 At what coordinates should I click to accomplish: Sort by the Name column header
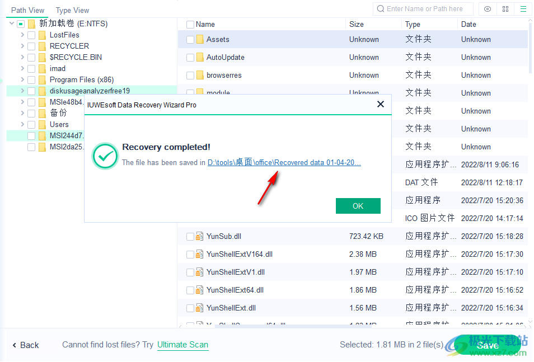[205, 25]
